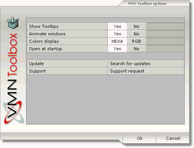The height and width of the screenshot is (148, 194).
Task: Confirm options with Ok button
Action: coord(140,138)
